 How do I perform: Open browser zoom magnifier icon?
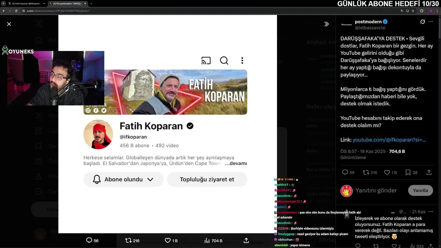point(402,11)
